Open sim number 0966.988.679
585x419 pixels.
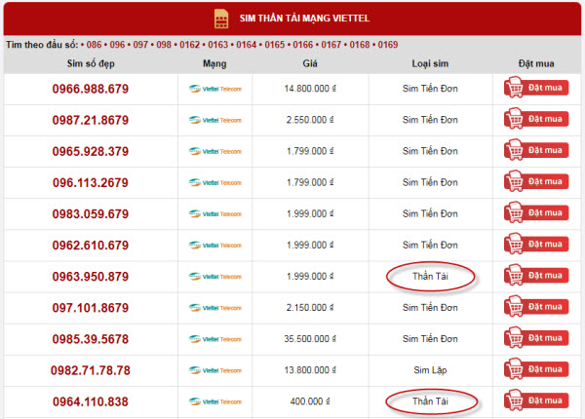(91, 89)
